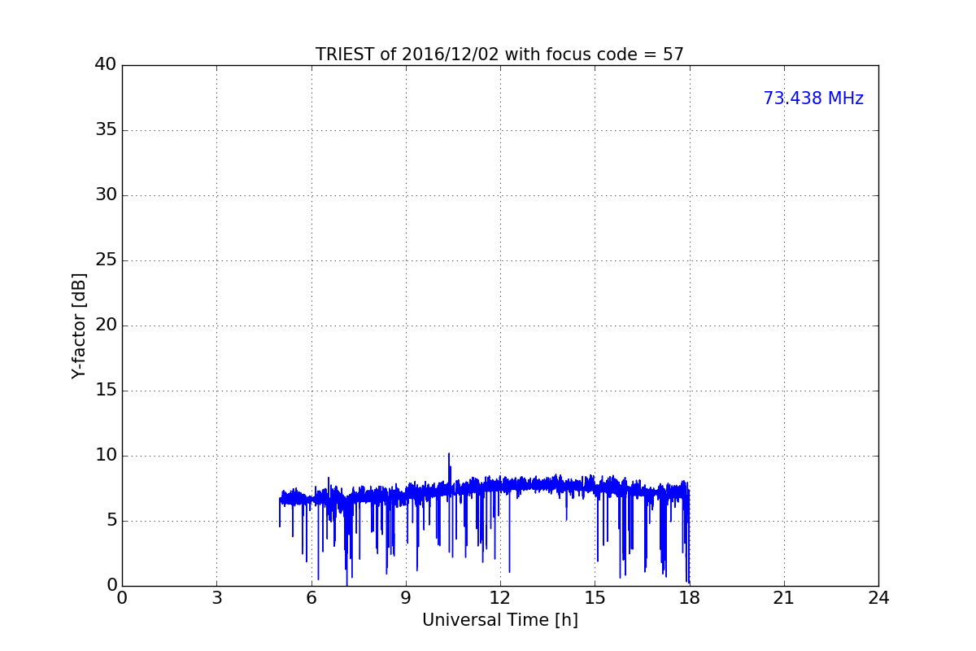The width and height of the screenshot is (976, 651).
Task: Click the 'Y-factor [dB]' axis label
Action: pyautogui.click(x=79, y=325)
